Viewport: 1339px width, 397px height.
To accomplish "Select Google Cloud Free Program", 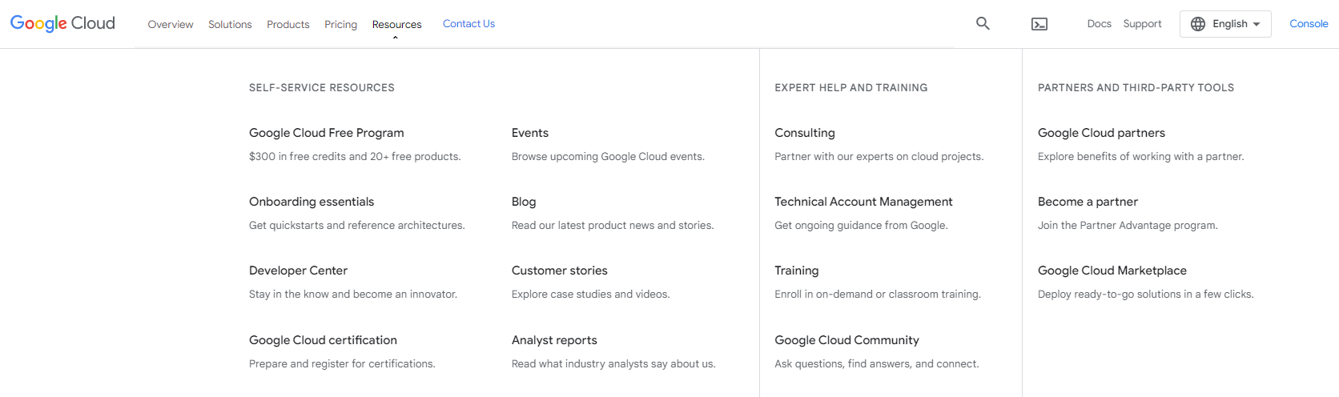I will click(327, 133).
